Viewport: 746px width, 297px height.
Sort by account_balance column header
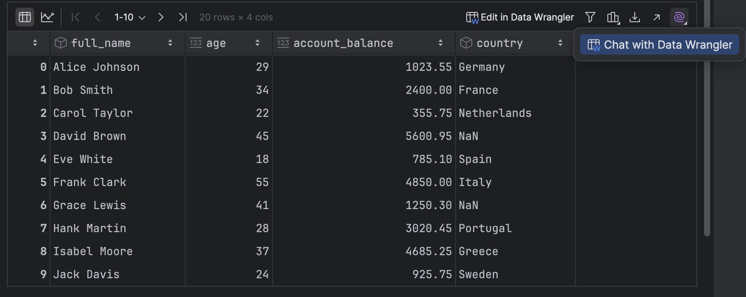(343, 43)
